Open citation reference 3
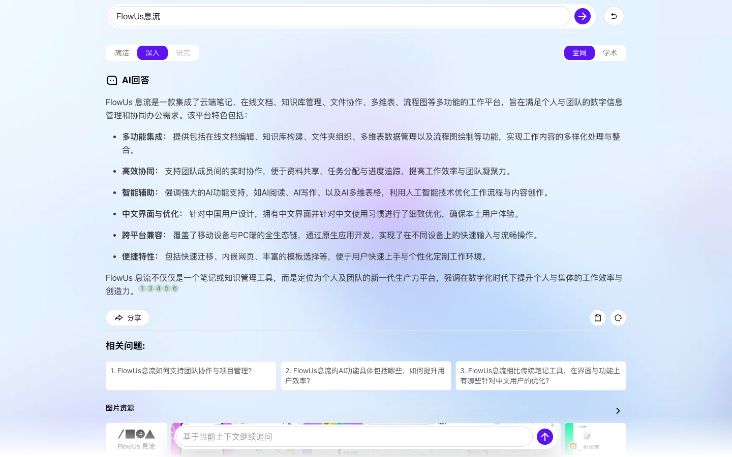The image size is (732, 457). click(150, 288)
